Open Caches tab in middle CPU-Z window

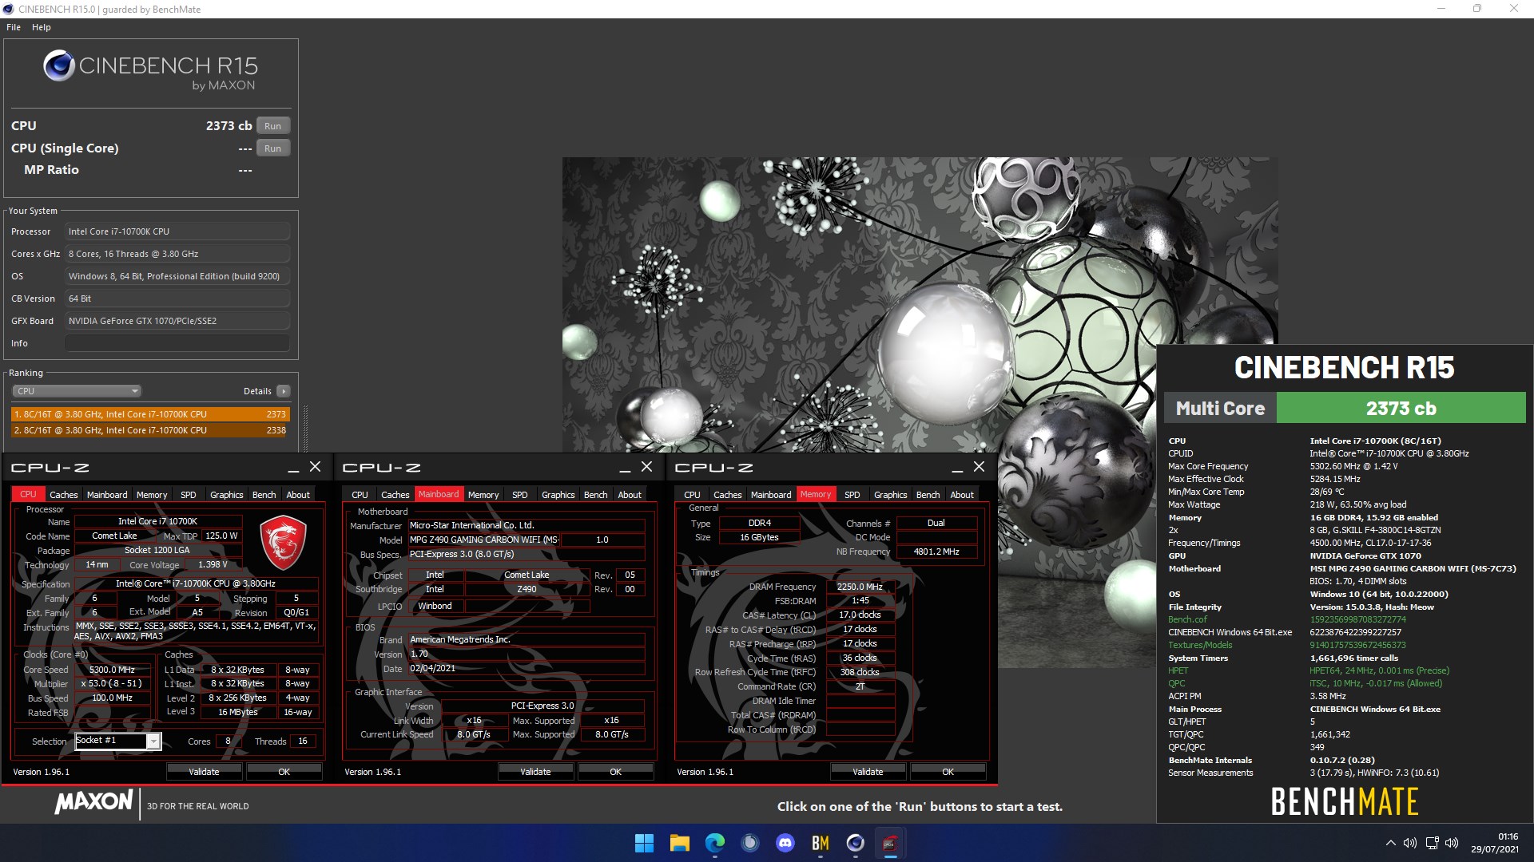395,495
